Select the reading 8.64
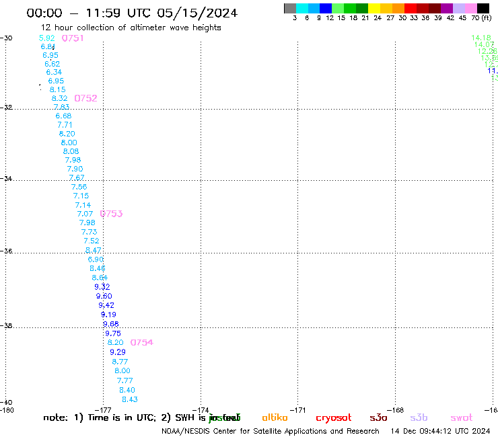The image size is (498, 437). [100, 278]
